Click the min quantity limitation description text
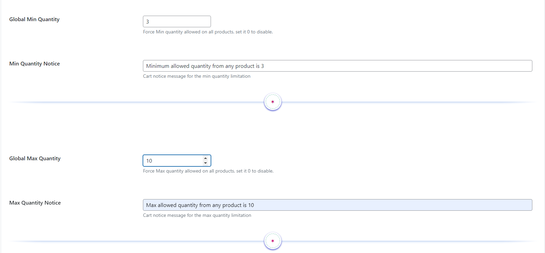 [x=197, y=76]
